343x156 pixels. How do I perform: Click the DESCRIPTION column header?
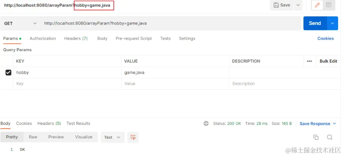(246, 61)
